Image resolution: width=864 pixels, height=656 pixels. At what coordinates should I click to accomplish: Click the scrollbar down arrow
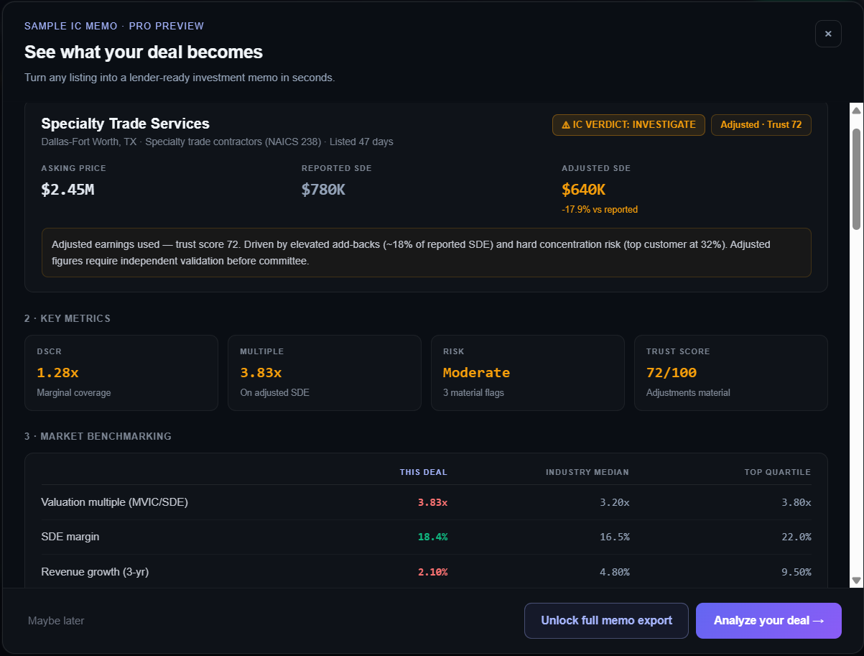point(856,581)
